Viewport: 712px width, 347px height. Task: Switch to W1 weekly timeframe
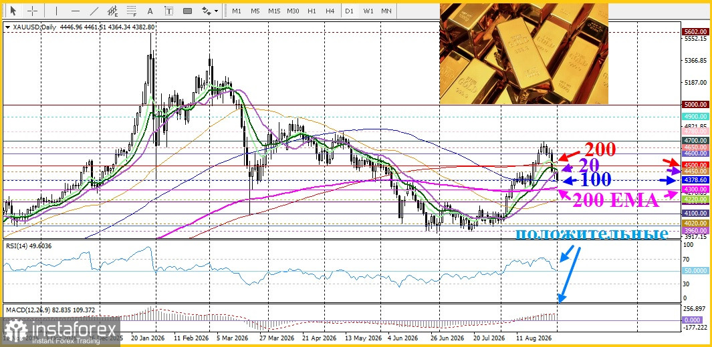tap(368, 11)
